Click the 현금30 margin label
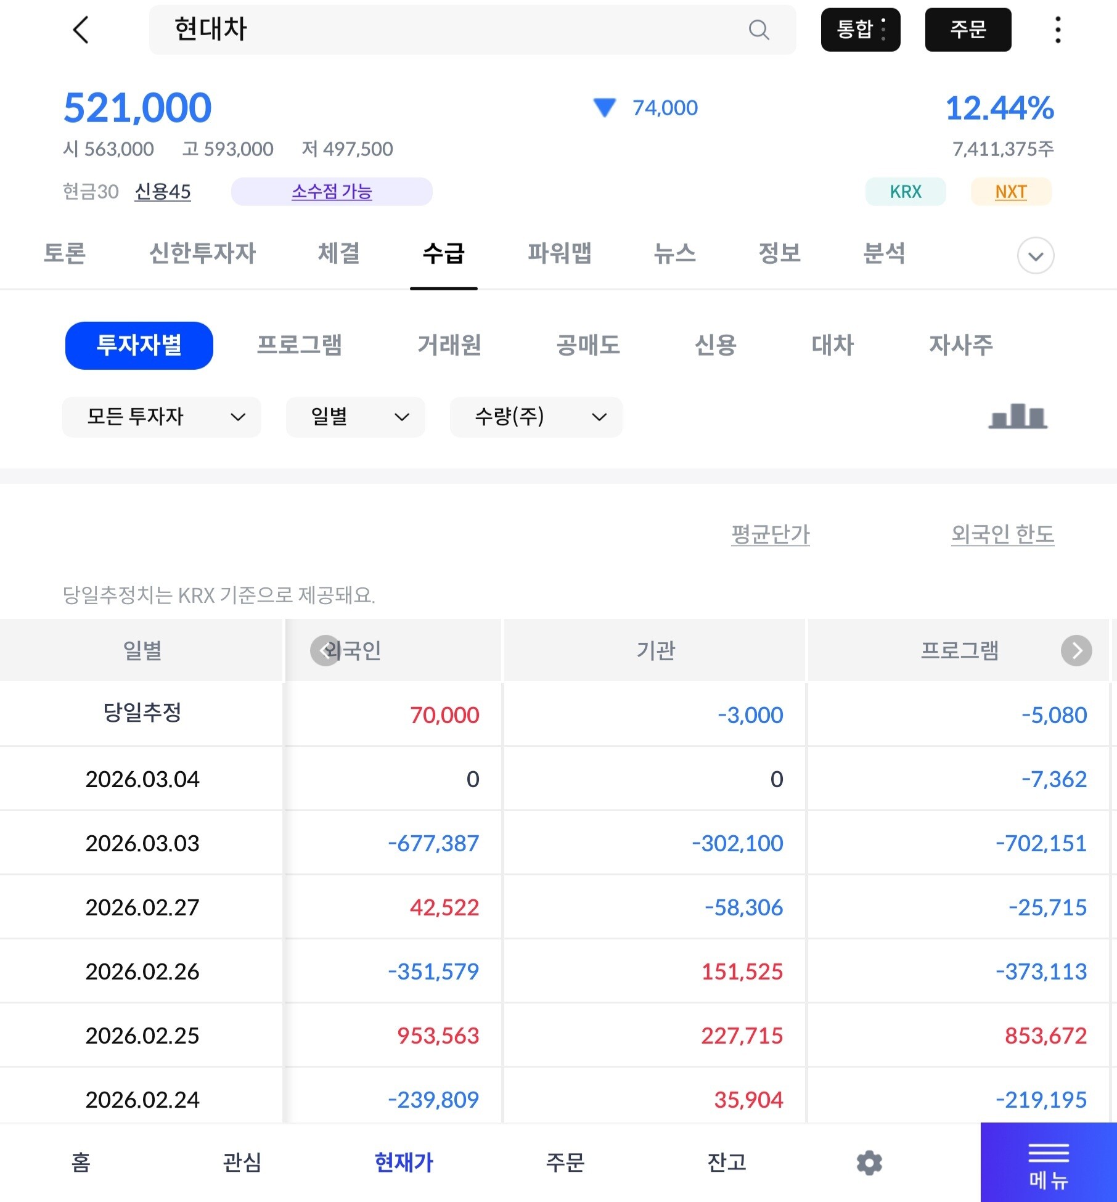1117x1202 pixels. 91,192
